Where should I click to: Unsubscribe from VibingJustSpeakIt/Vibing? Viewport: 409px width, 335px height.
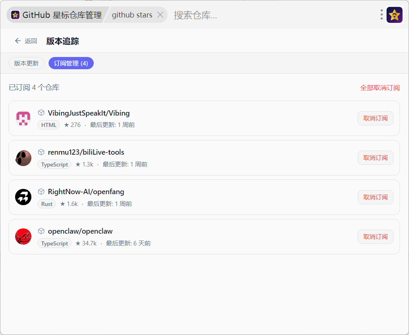click(x=375, y=118)
